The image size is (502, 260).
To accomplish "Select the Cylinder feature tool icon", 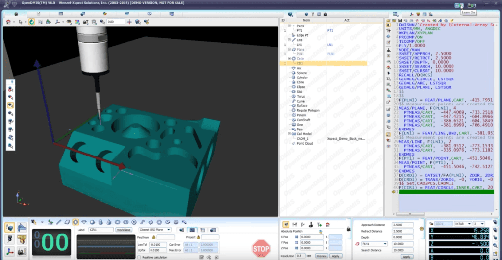I will pos(100,222).
